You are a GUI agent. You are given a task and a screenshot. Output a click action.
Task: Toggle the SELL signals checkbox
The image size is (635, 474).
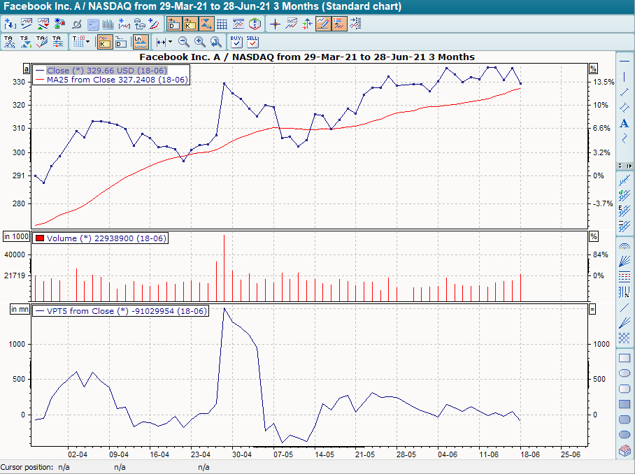[252, 42]
